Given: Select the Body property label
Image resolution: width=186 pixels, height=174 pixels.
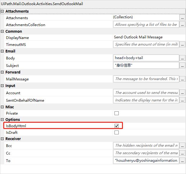Looking at the screenshot, I should pyautogui.click(x=11, y=58).
